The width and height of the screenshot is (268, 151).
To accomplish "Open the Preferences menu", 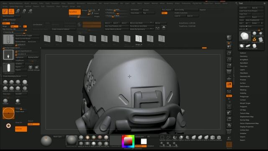I will tap(186, 3).
